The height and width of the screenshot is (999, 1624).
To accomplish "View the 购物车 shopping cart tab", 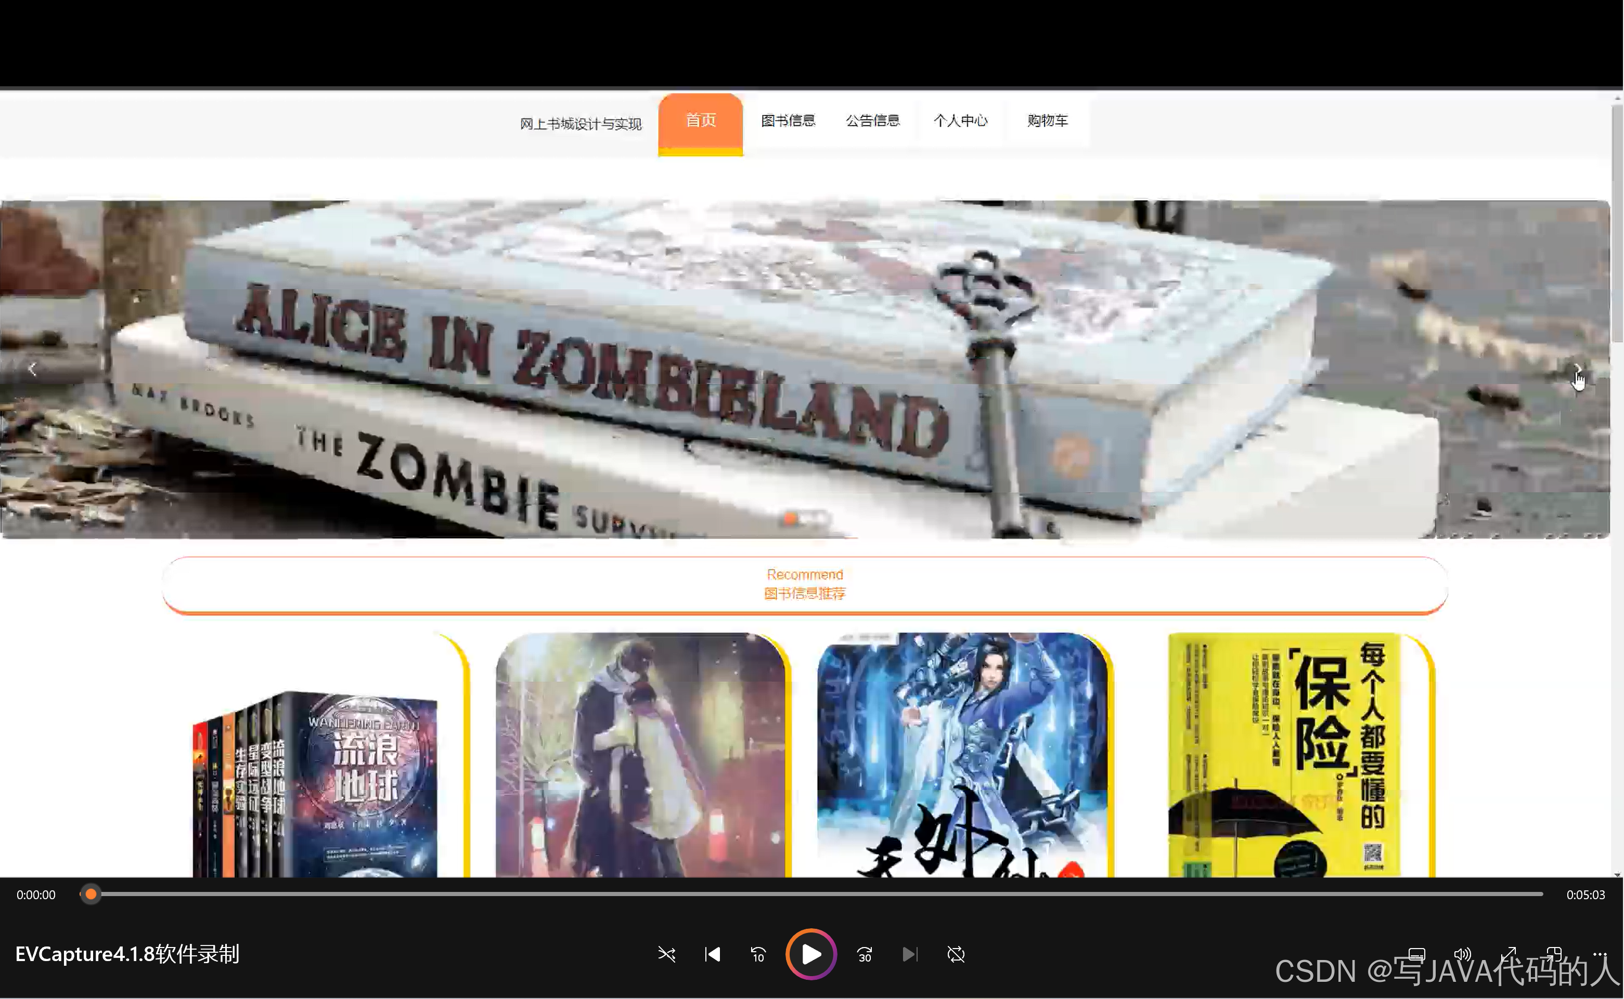I will [x=1048, y=120].
